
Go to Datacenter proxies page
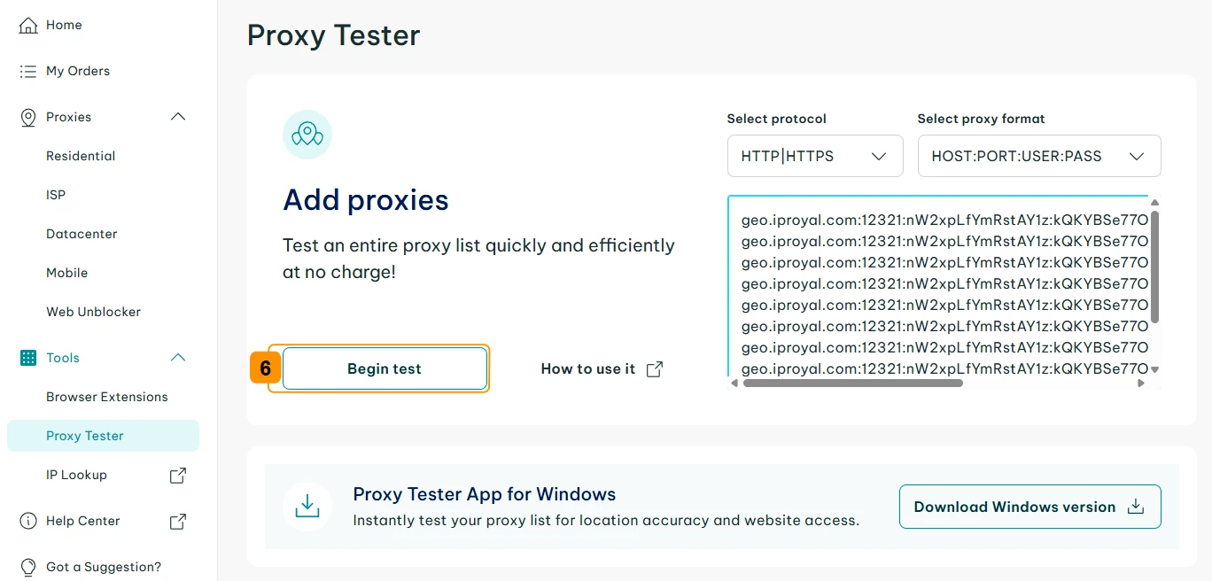tap(82, 234)
